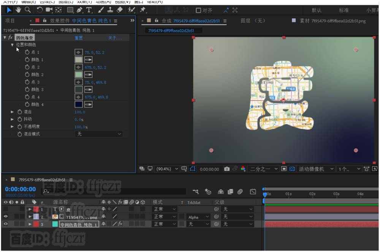380x252 pixels.
Task: Collapse the 四色渐变 effect
Action: pyautogui.click(x=5, y=38)
